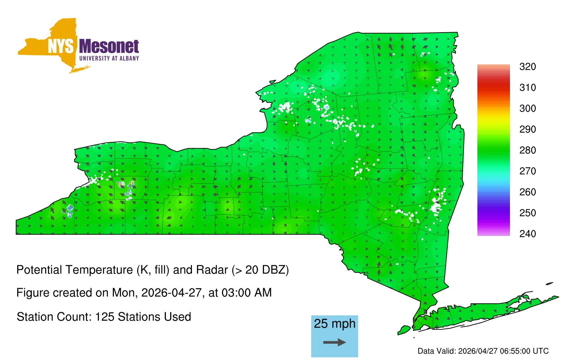The width and height of the screenshot is (573, 358).
Task: Click the Figure created on date line
Action: tap(144, 293)
